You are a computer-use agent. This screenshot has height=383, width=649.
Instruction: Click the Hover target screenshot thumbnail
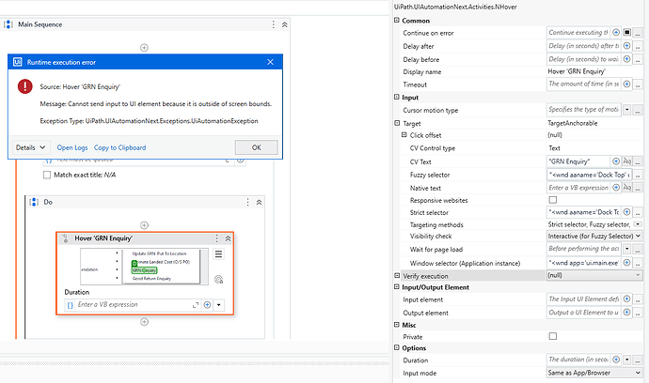pos(144,267)
